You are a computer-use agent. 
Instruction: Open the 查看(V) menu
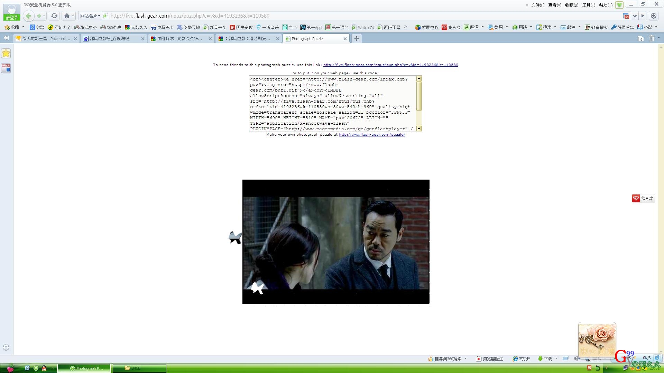click(555, 5)
